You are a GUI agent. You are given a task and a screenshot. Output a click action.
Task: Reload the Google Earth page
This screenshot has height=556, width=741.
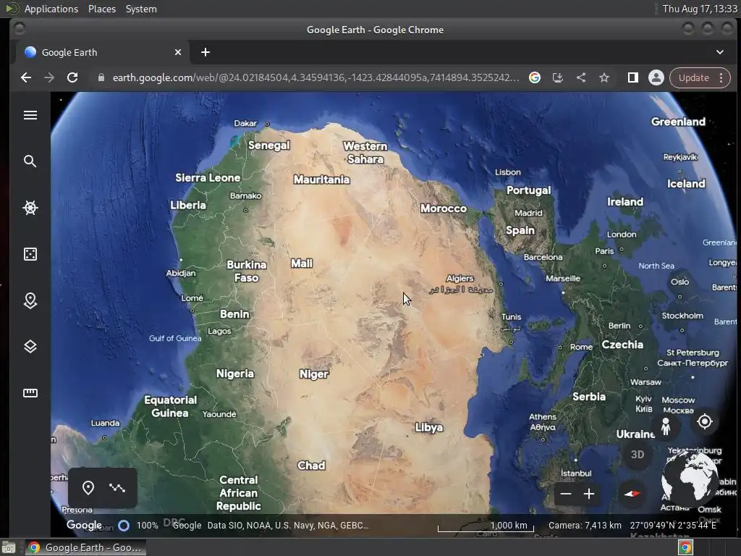[x=72, y=77]
